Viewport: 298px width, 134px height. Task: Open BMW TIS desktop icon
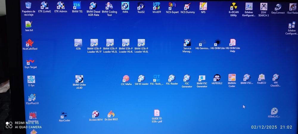click(77, 7)
